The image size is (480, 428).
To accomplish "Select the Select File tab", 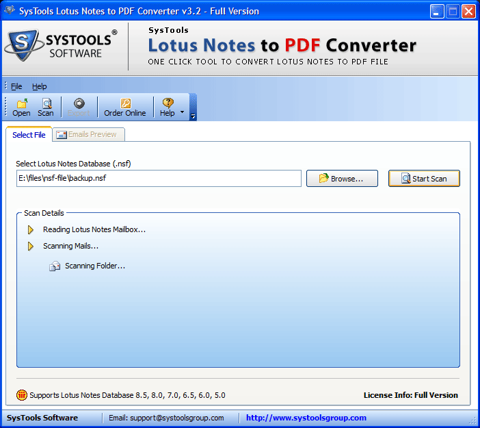I will click(x=29, y=135).
